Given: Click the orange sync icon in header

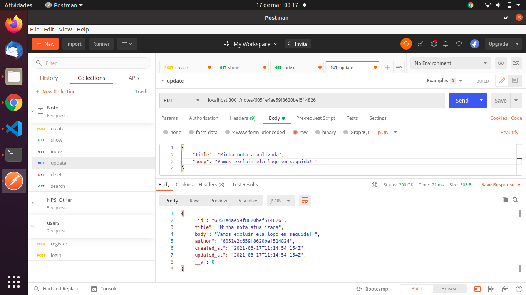Looking at the screenshot, I should pos(406,44).
